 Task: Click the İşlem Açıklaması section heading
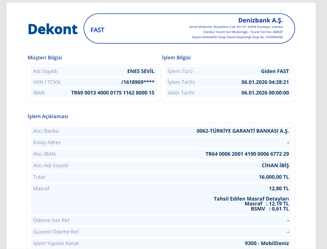click(x=48, y=116)
